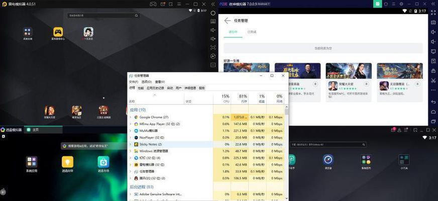Open 逍遥向导 app in MEmu window
438x201 pixels.
point(68,162)
